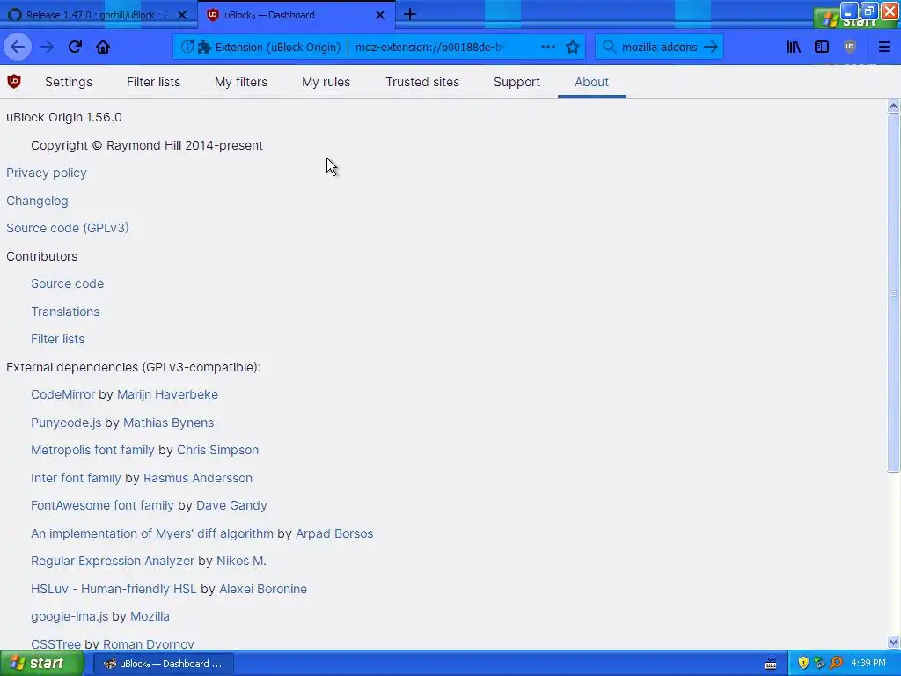The width and height of the screenshot is (901, 676).
Task: Open the Alexei Boronine link
Action: (x=263, y=589)
